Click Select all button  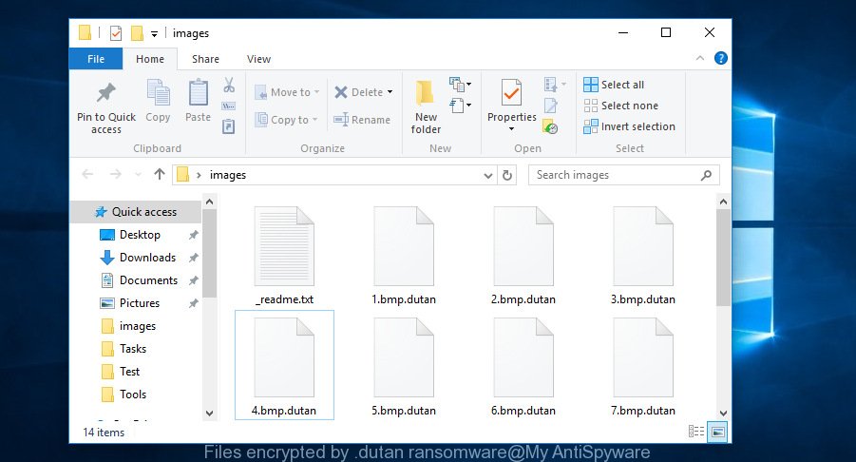[614, 85]
